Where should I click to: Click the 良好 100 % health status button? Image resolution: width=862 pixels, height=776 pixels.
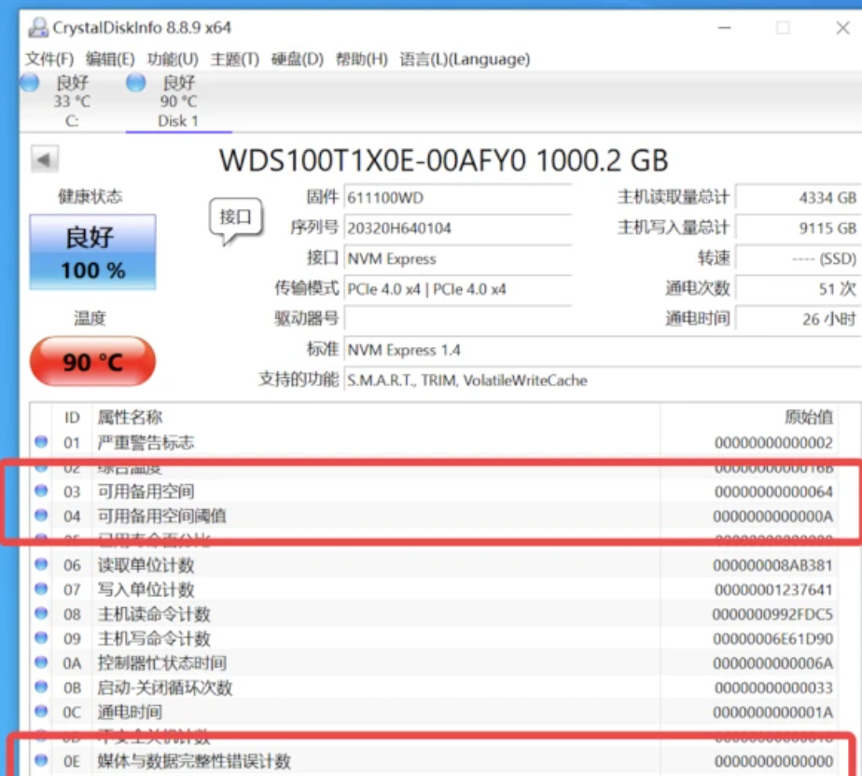click(x=92, y=252)
